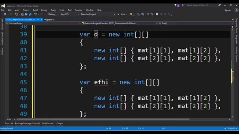The width and height of the screenshot is (239, 134).
Task: Open the Test menu
Action: (x=69, y=10)
